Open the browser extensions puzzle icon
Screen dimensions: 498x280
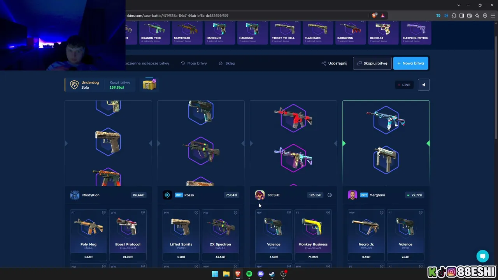click(x=454, y=16)
